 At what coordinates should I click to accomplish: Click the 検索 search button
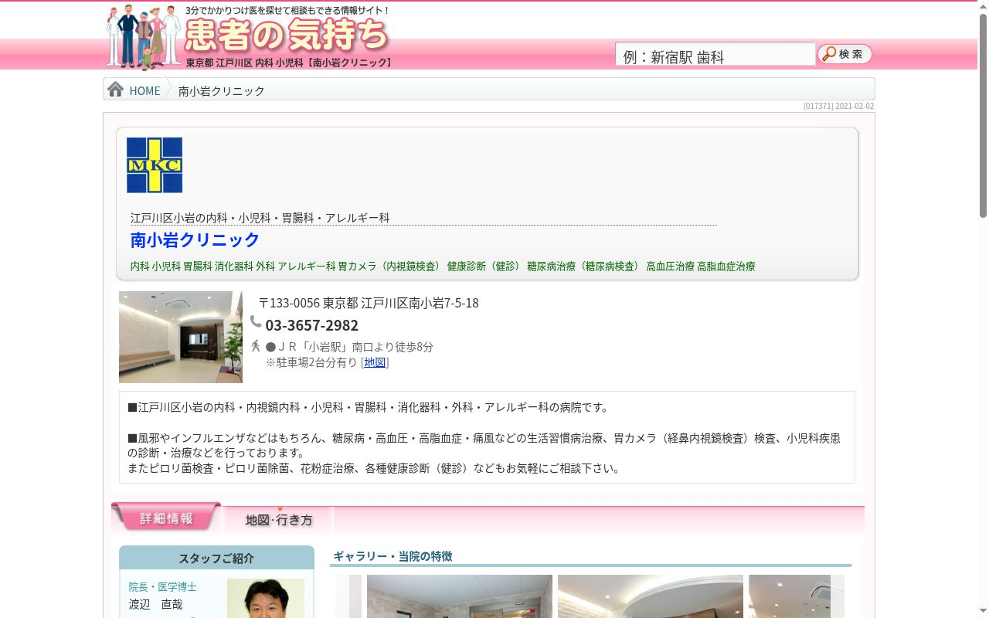coord(845,54)
